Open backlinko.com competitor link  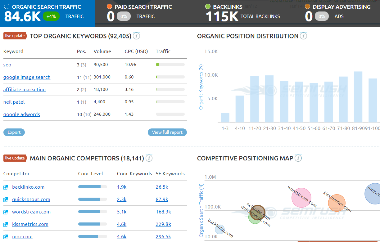(x=28, y=187)
